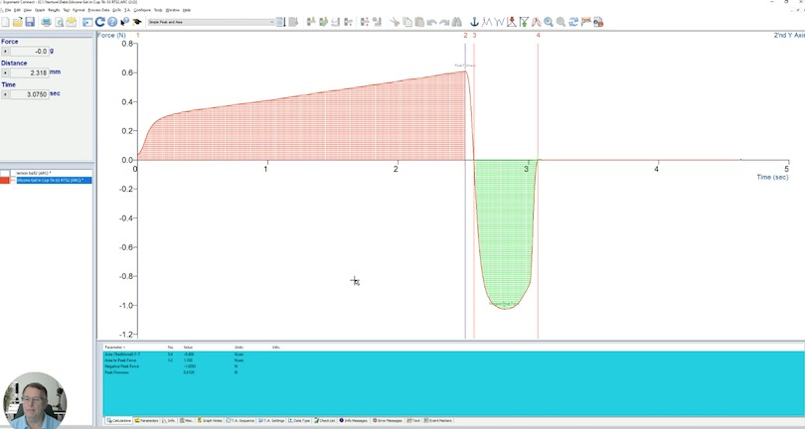Click the Distance value field showing 2.318
The image size is (805, 429).
click(x=30, y=72)
